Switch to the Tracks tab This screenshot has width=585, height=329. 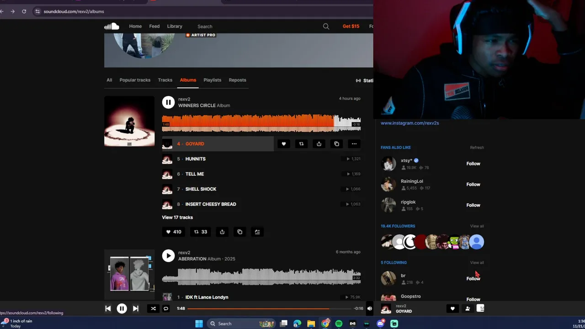(x=165, y=80)
